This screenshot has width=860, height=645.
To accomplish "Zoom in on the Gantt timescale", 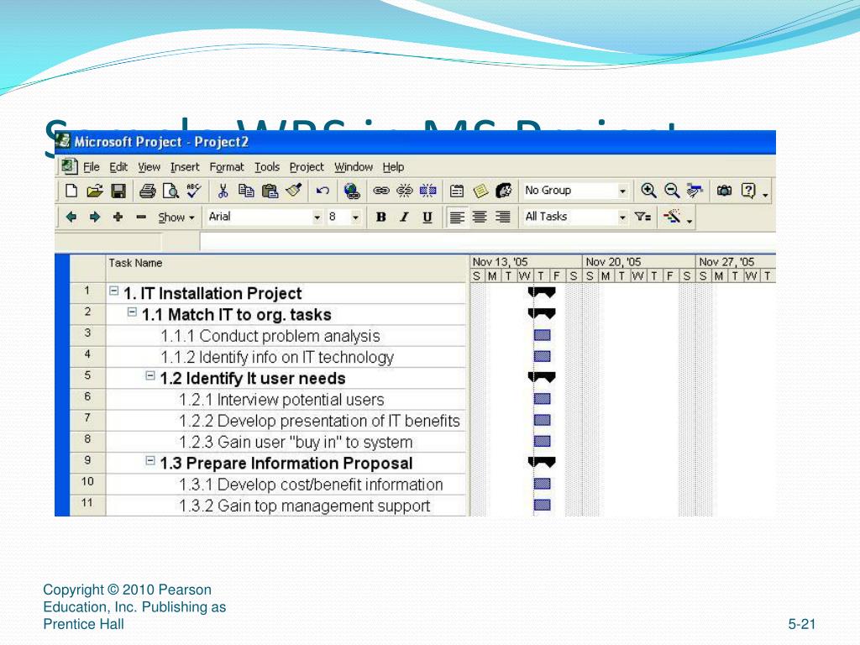I will [x=648, y=191].
